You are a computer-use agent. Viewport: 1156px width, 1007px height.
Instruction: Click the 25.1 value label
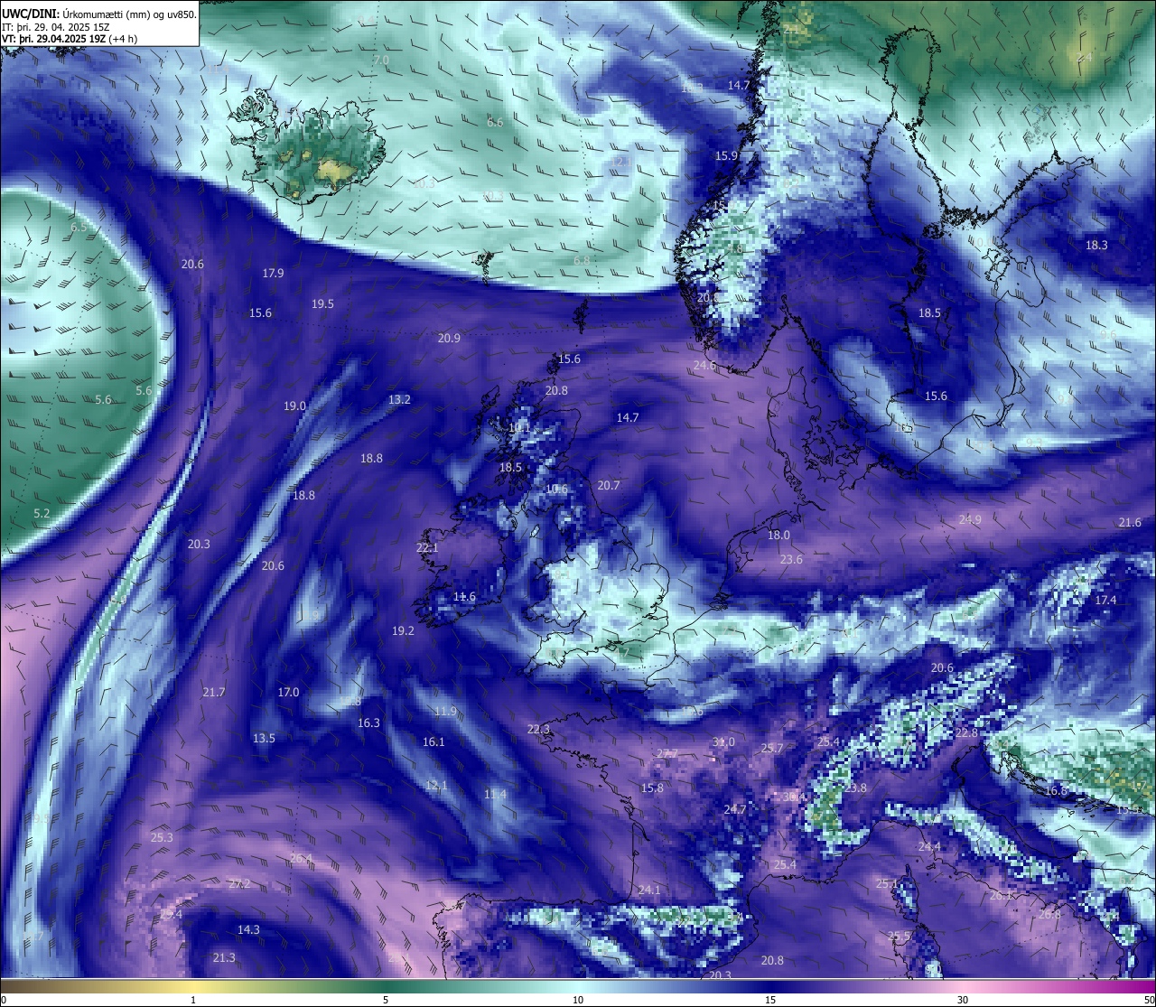tap(886, 883)
